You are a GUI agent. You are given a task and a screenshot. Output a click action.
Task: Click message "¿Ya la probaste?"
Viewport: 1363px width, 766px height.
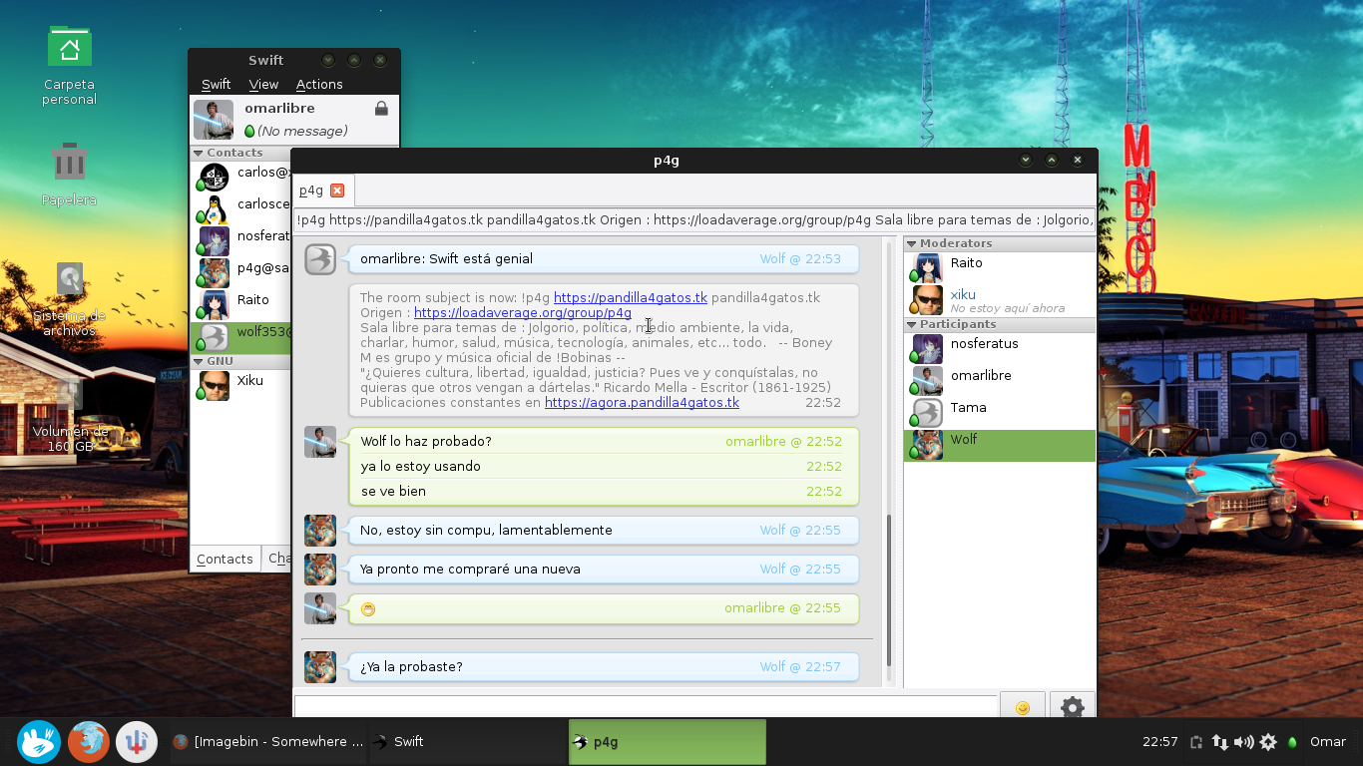click(411, 666)
